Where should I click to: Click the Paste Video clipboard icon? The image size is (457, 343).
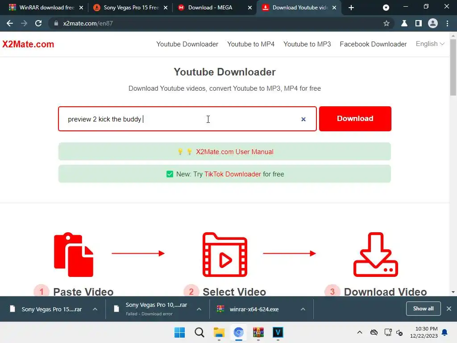click(x=74, y=254)
